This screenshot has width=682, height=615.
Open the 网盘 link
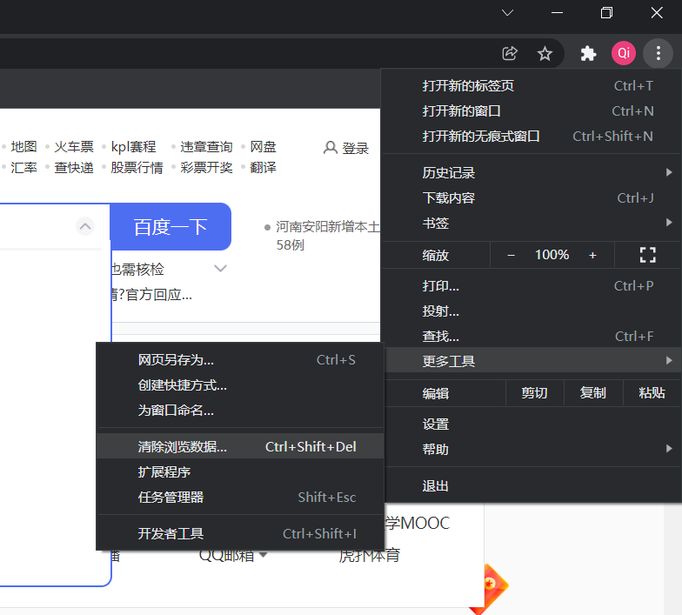point(263,146)
